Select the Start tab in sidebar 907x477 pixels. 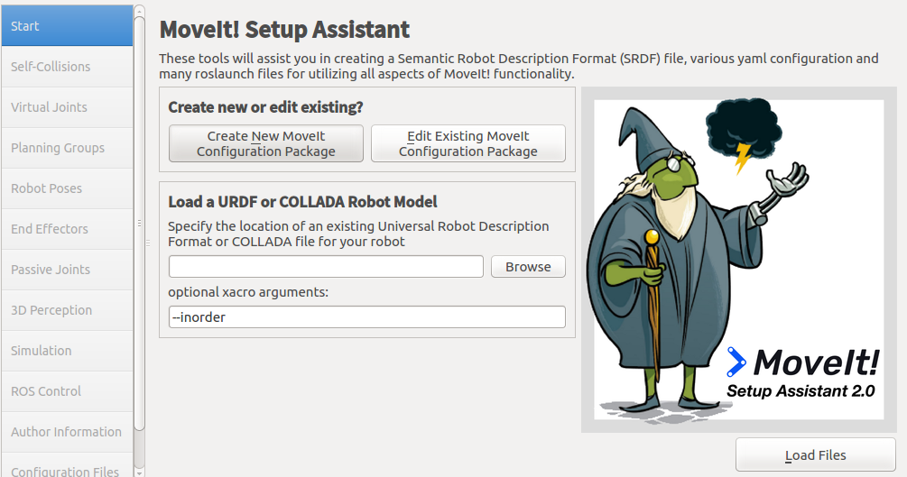(x=67, y=26)
